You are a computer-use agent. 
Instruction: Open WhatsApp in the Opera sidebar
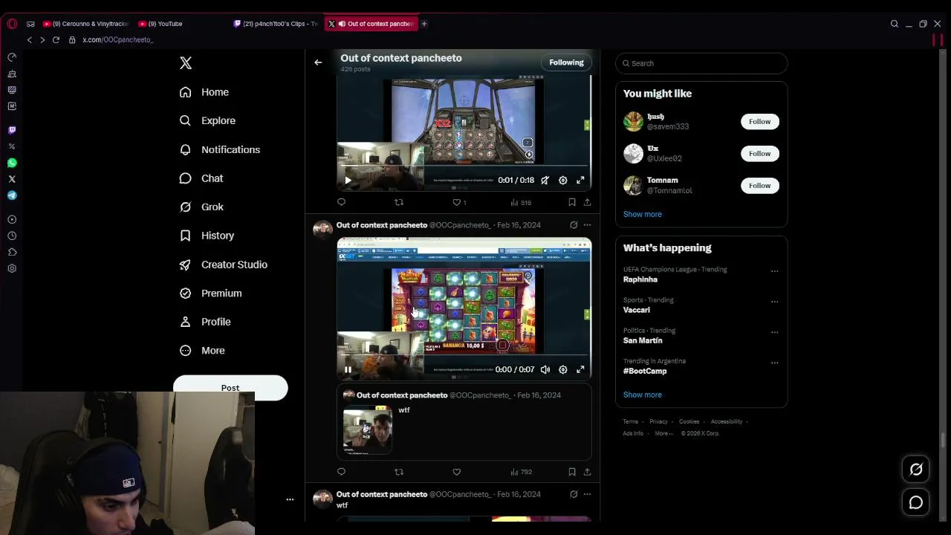[x=12, y=163]
